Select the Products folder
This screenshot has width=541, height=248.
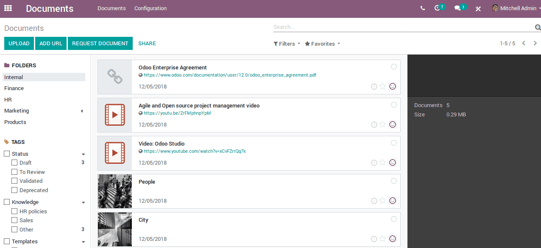[x=44, y=122]
